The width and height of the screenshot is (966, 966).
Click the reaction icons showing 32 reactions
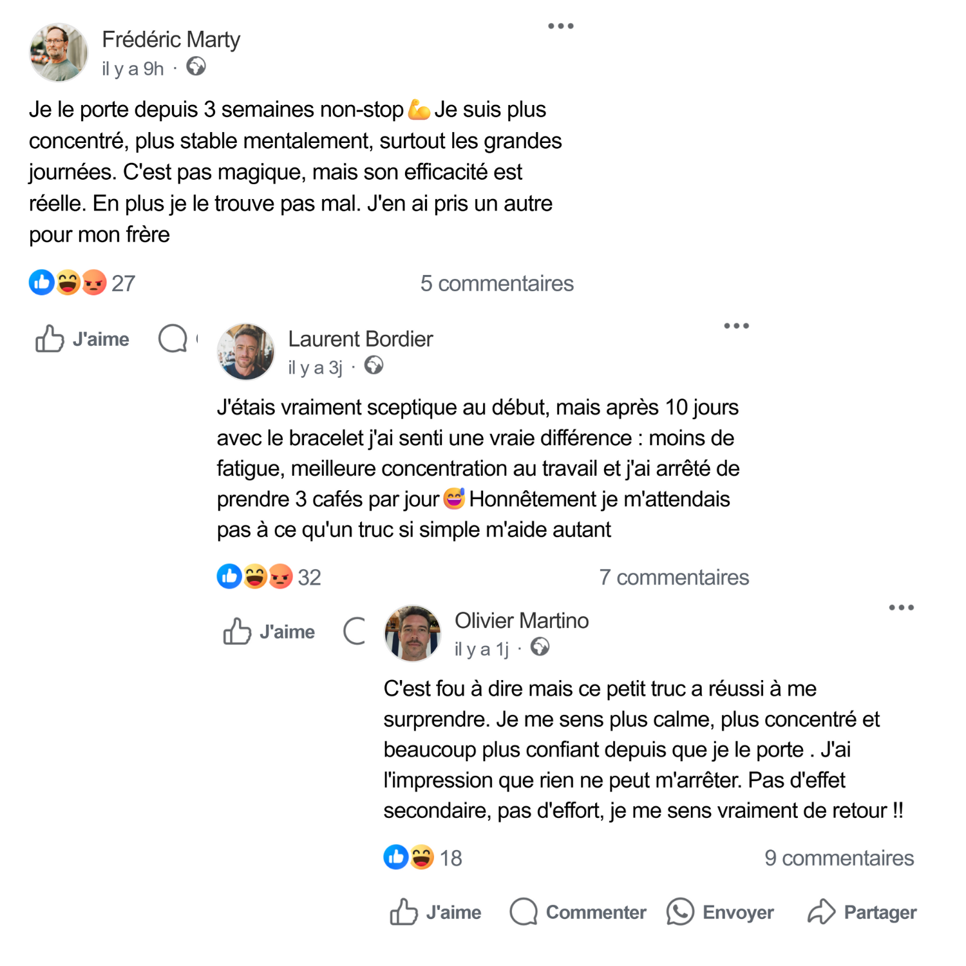255,576
